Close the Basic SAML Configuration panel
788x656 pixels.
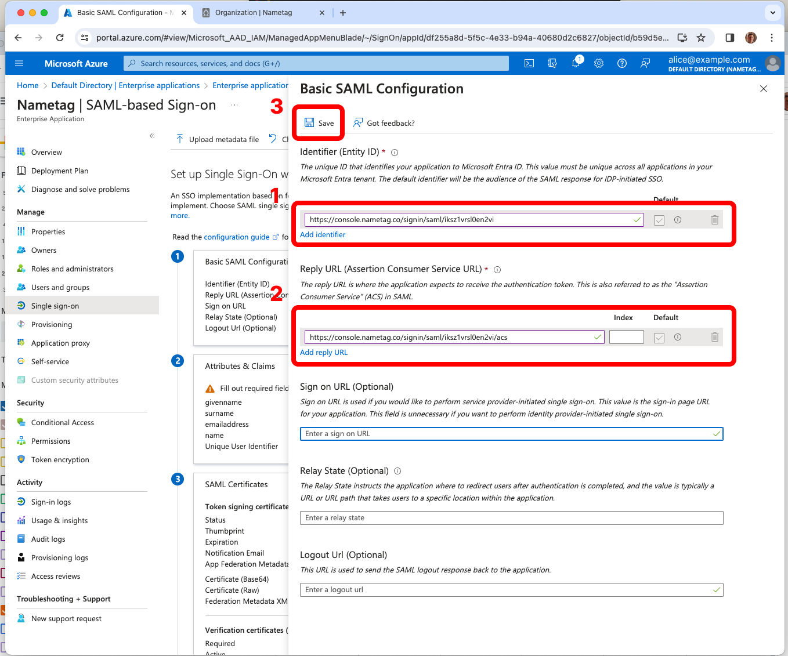[764, 89]
